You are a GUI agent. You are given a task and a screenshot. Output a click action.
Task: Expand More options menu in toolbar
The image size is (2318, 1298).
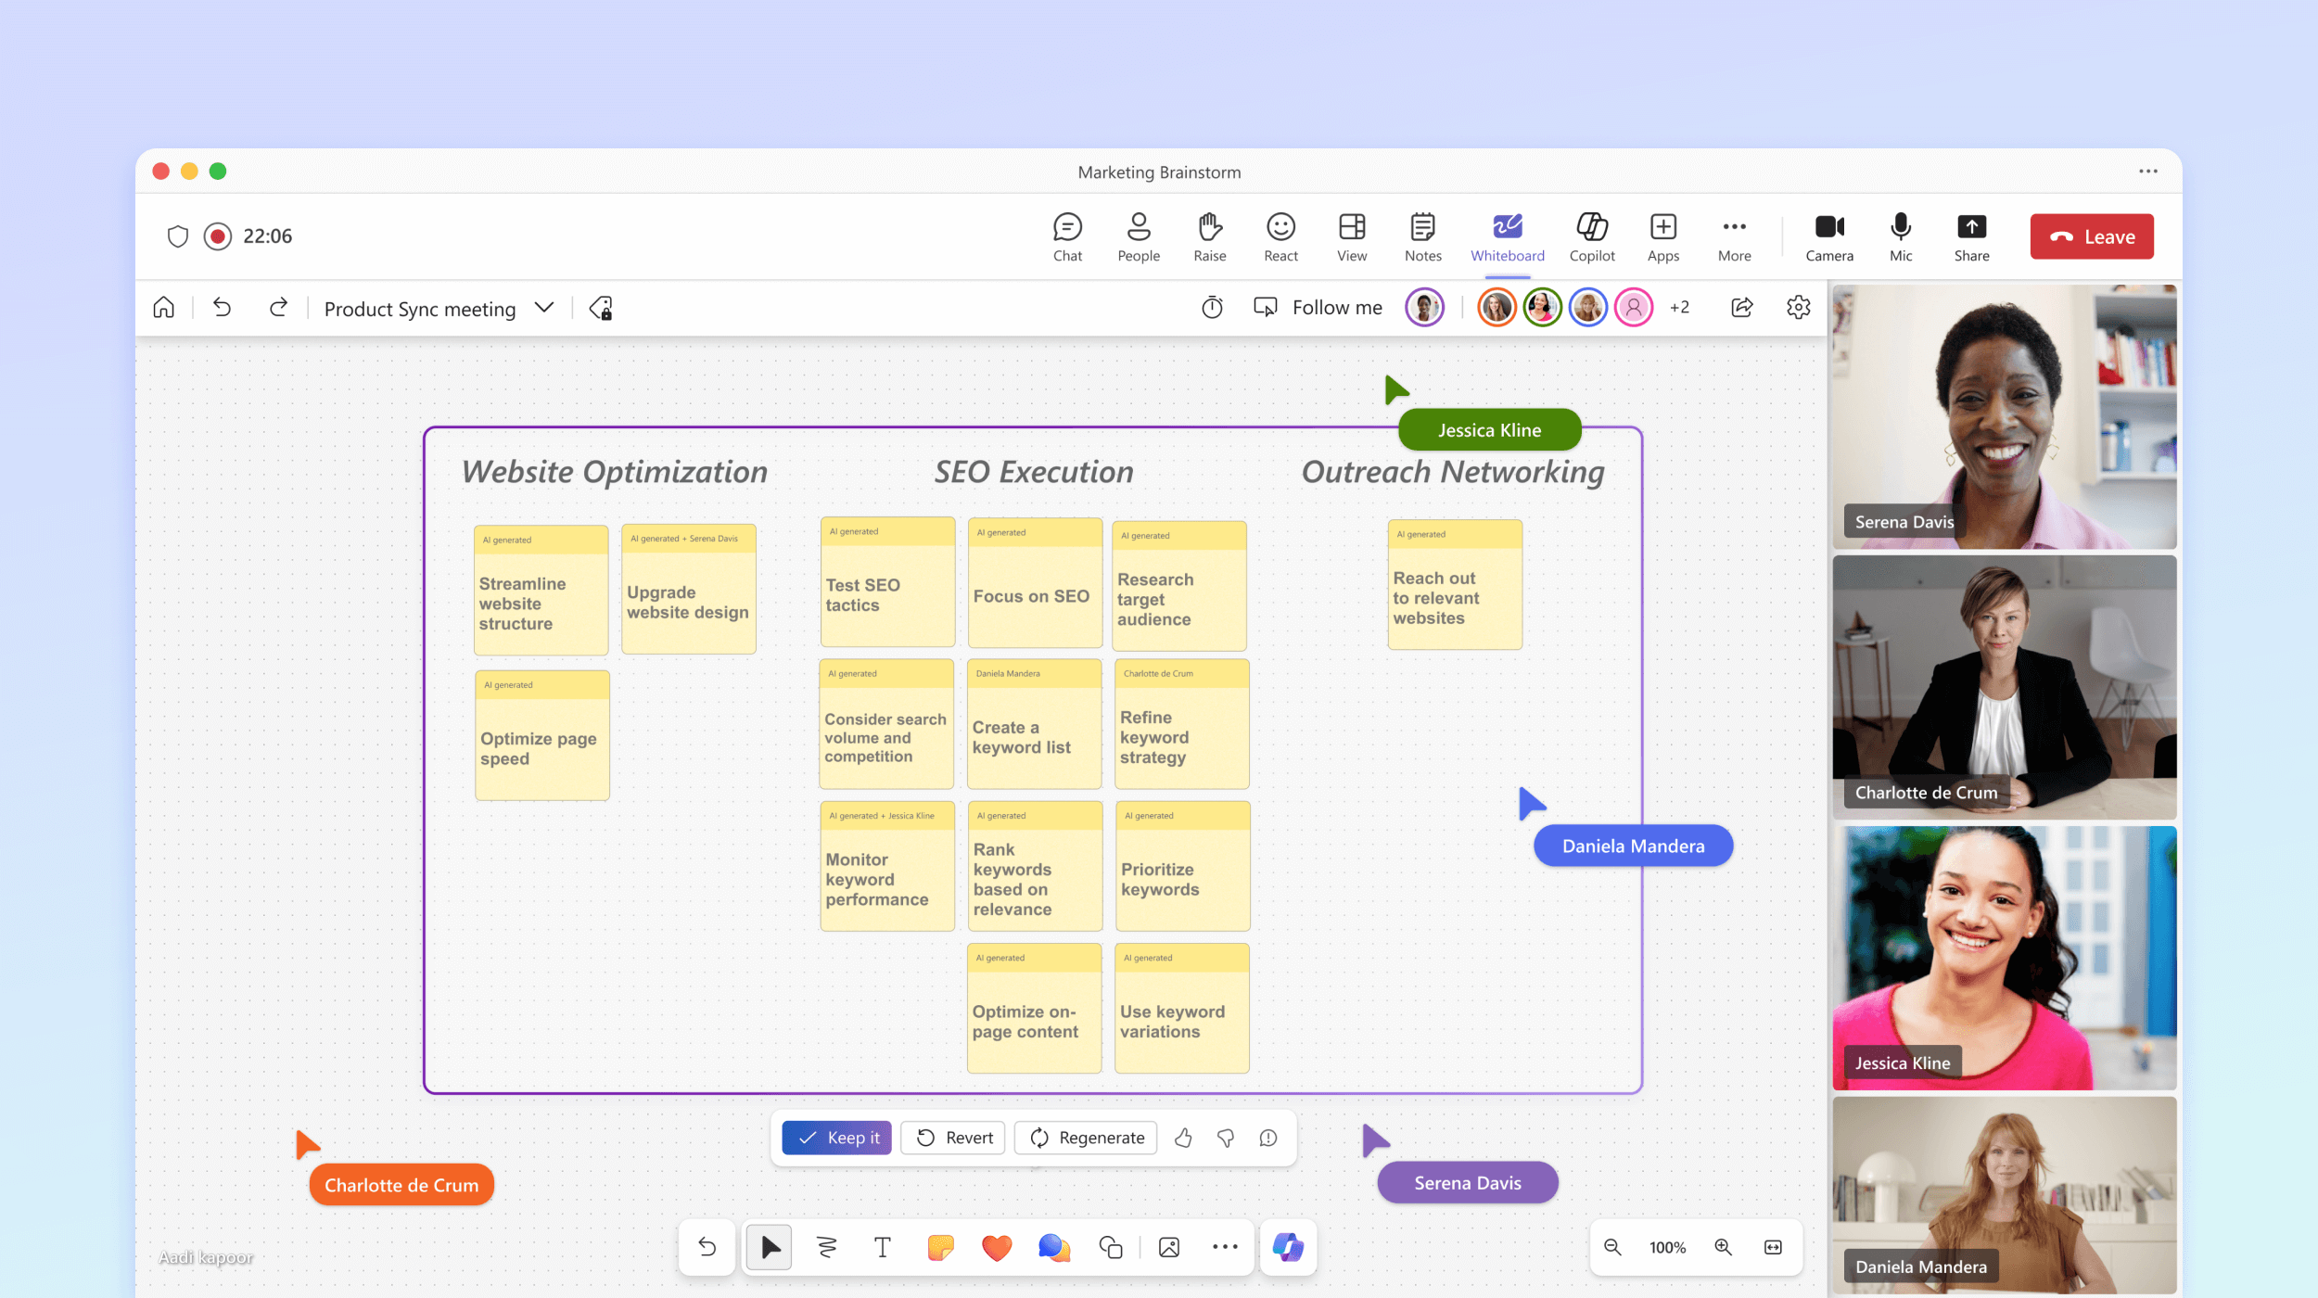(1736, 235)
